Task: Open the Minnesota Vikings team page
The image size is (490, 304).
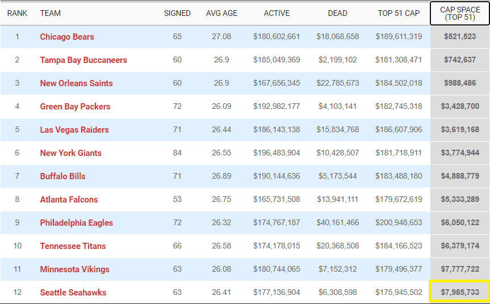Action: pos(74,269)
